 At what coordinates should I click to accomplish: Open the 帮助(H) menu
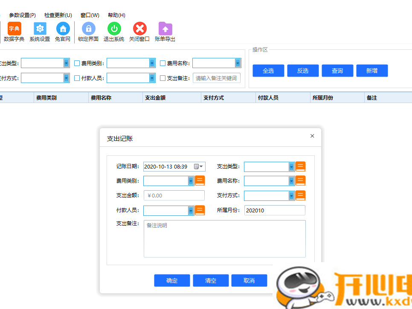point(116,15)
